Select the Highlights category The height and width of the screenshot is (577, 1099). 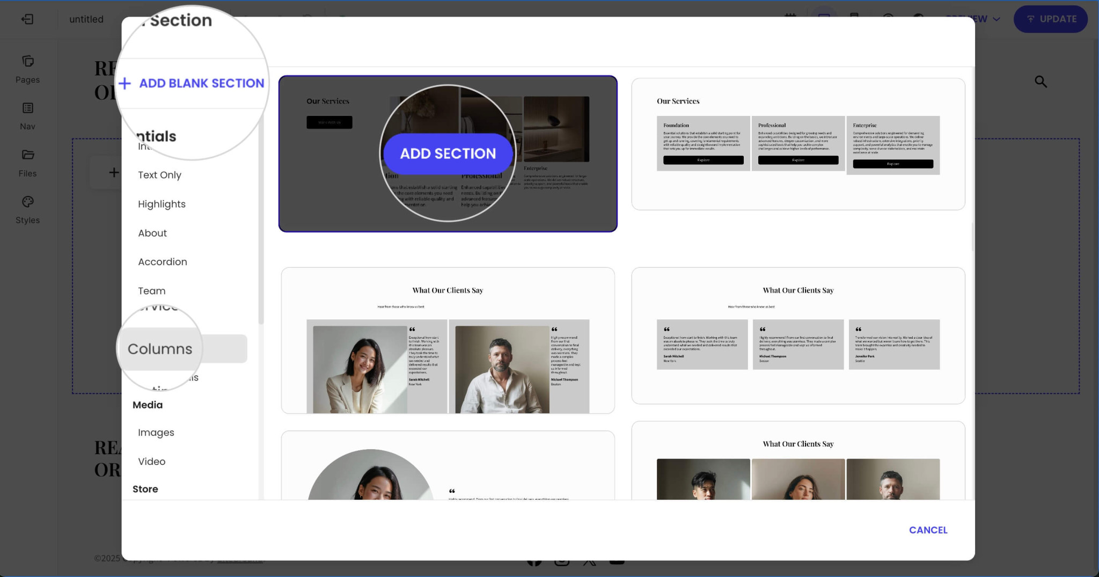[162, 204]
